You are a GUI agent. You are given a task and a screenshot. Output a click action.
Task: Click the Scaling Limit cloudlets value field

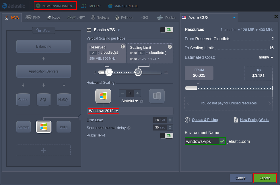point(141,53)
